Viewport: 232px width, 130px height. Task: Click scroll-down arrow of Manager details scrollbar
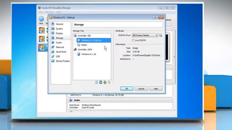click(x=175, y=110)
